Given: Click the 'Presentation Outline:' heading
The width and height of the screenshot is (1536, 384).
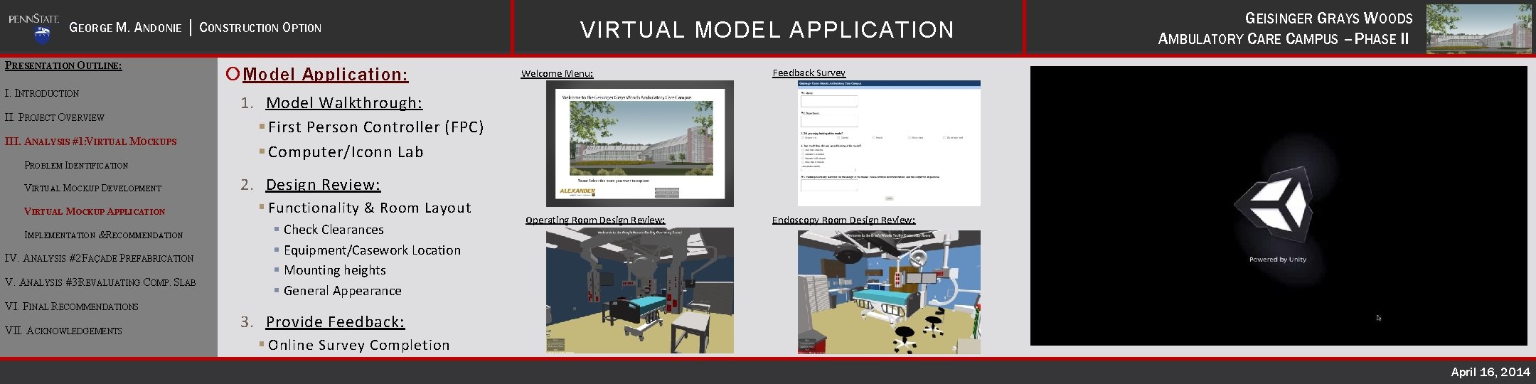Looking at the screenshot, I should [63, 65].
